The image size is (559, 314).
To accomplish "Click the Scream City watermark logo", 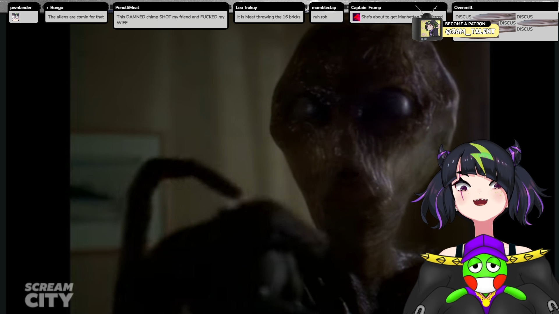I will click(x=49, y=295).
